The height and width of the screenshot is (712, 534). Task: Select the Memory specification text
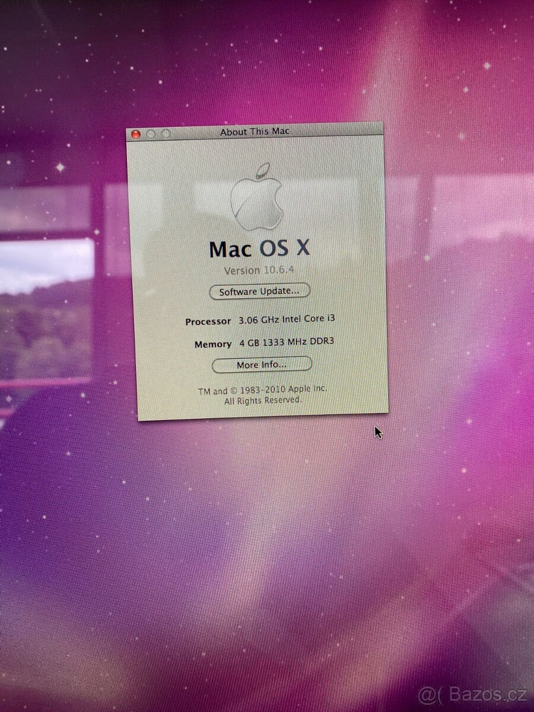[213, 344]
